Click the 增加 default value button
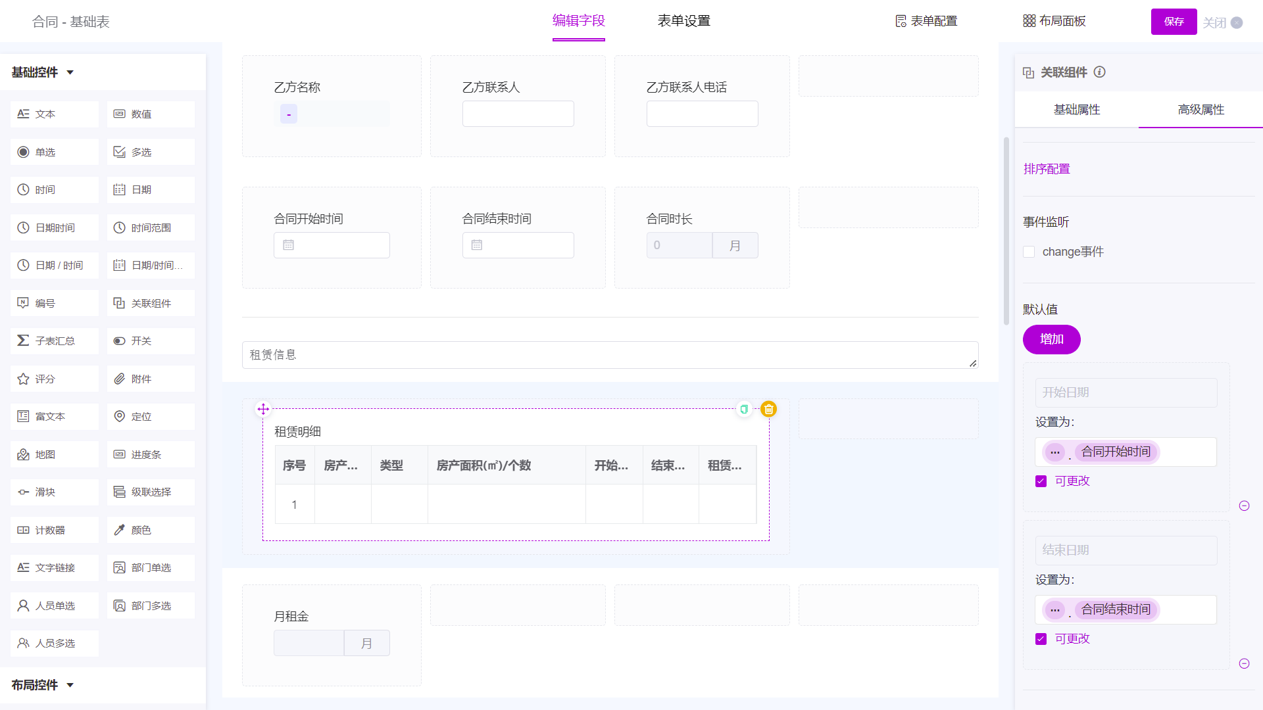This screenshot has width=1263, height=710. pyautogui.click(x=1052, y=339)
